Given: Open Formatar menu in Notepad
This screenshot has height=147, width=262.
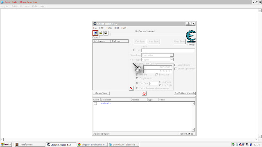Looking at the screenshot, I should coord(25,7).
